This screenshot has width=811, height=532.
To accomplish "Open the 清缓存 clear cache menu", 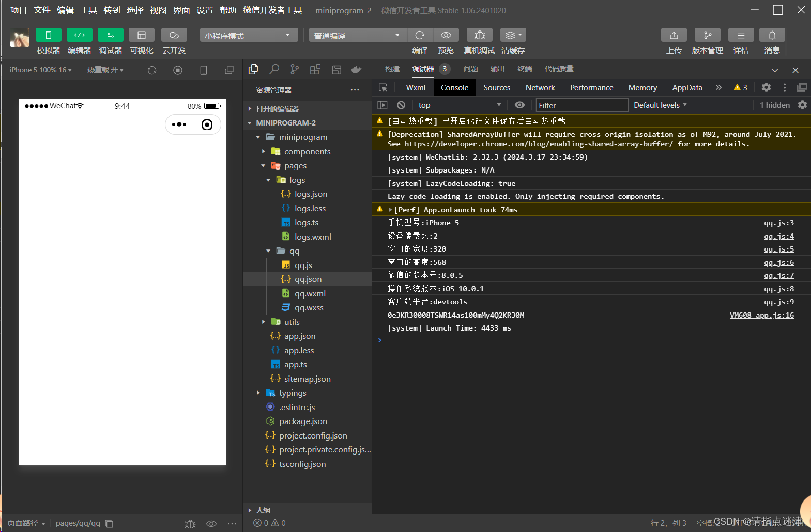I will [513, 35].
